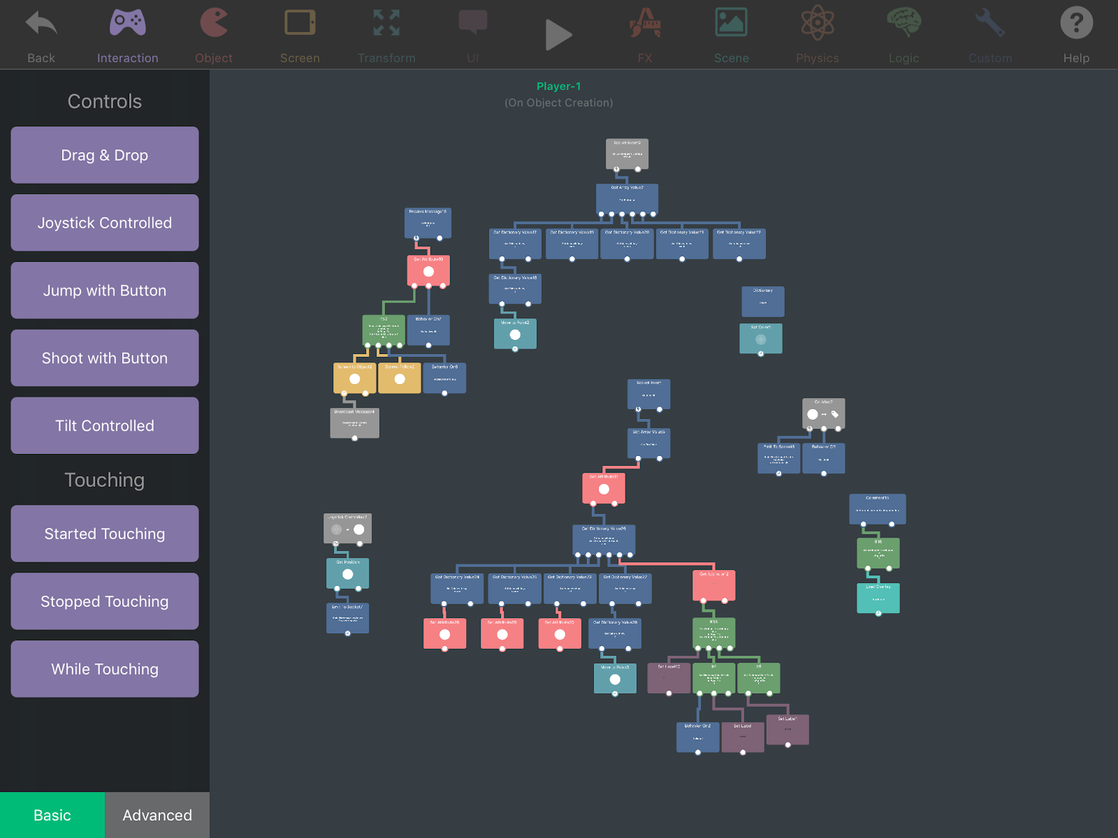The image size is (1118, 838).
Task: Select the Player-1 object title
Action: pyautogui.click(x=559, y=87)
